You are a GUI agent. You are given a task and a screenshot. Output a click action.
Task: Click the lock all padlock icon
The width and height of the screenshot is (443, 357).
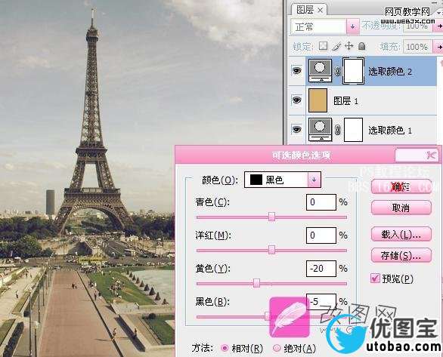click(362, 46)
